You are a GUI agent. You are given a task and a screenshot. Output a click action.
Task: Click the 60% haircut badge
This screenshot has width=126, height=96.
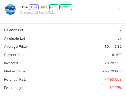click(44, 7)
